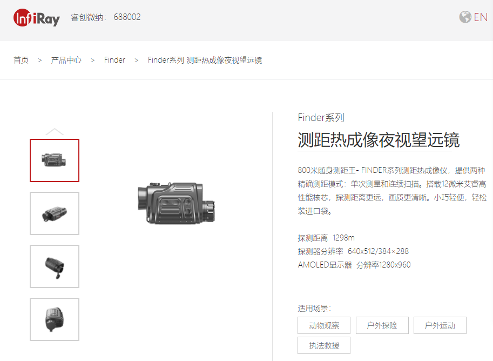Select the second angled product thumbnail
The height and width of the screenshot is (361, 493).
(55, 213)
